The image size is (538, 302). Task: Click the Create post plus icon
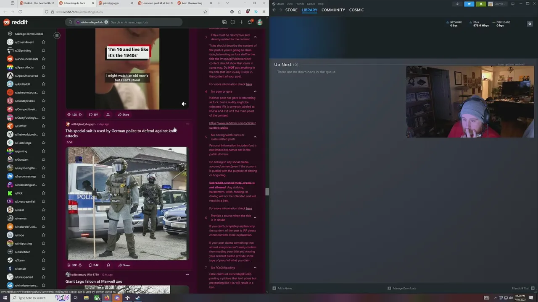[x=241, y=22]
